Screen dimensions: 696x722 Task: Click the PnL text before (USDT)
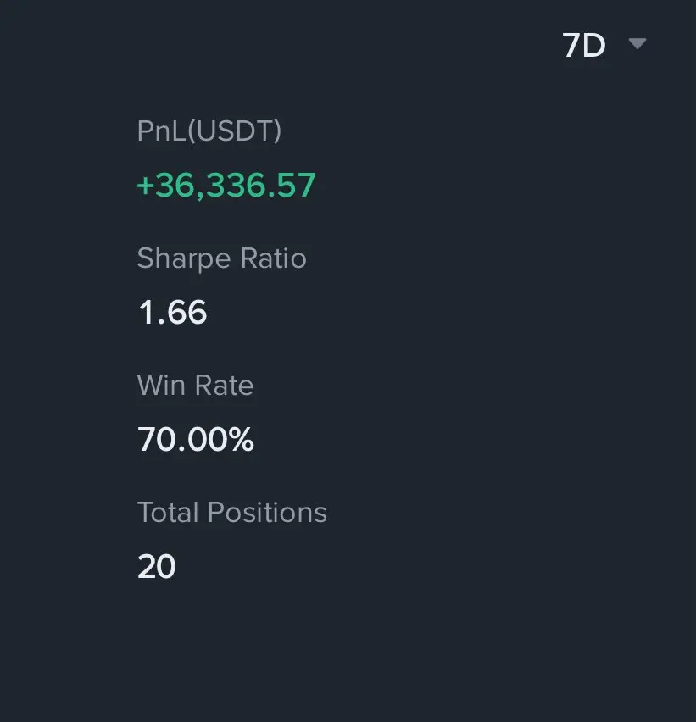pos(162,131)
